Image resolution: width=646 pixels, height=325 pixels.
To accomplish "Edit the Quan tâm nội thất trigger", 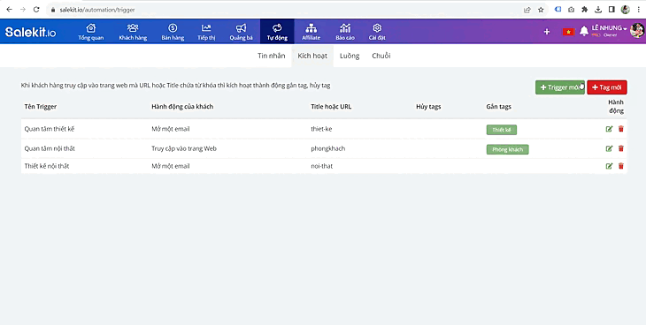I will (x=609, y=148).
